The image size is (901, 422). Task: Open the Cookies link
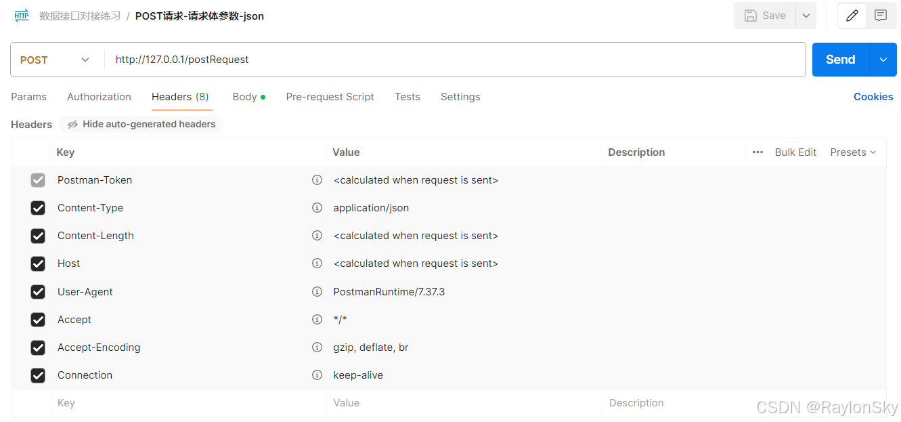click(873, 97)
